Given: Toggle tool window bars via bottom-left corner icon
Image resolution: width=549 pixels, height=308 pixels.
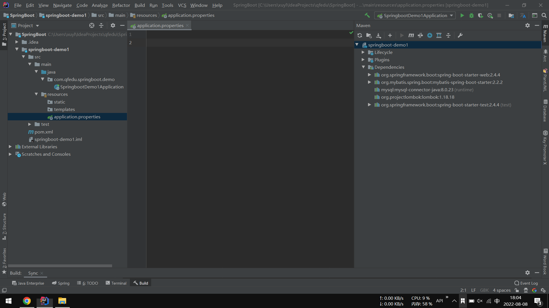Looking at the screenshot, I should pos(4,290).
